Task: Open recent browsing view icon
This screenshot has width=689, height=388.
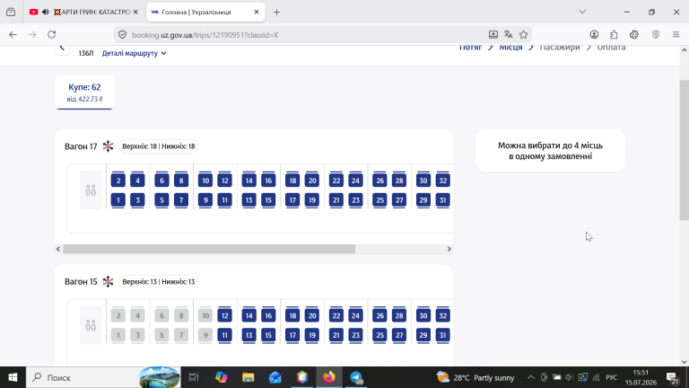Action: coord(11,13)
